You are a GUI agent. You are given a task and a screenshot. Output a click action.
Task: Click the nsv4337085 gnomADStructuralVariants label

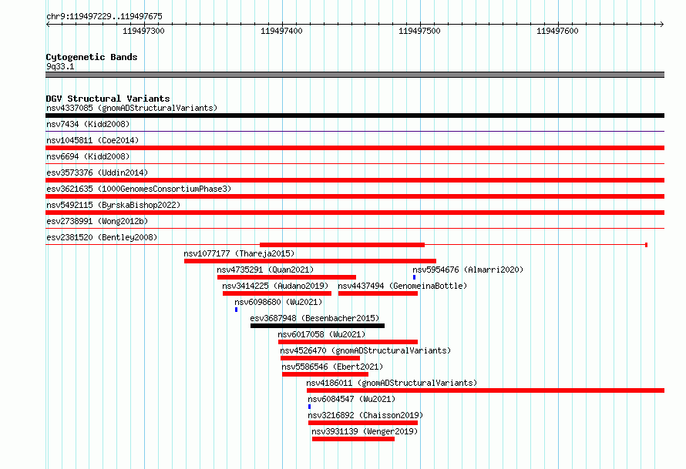(132, 108)
